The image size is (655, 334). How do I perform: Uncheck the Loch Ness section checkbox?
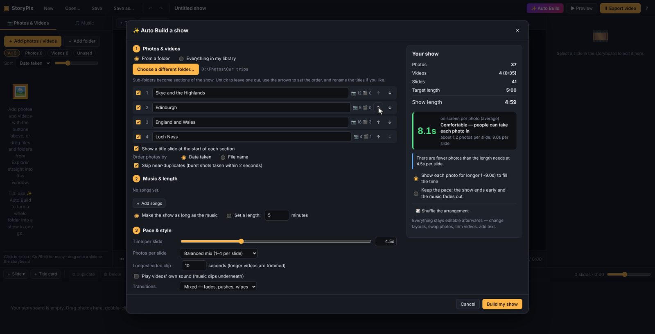coord(138,137)
